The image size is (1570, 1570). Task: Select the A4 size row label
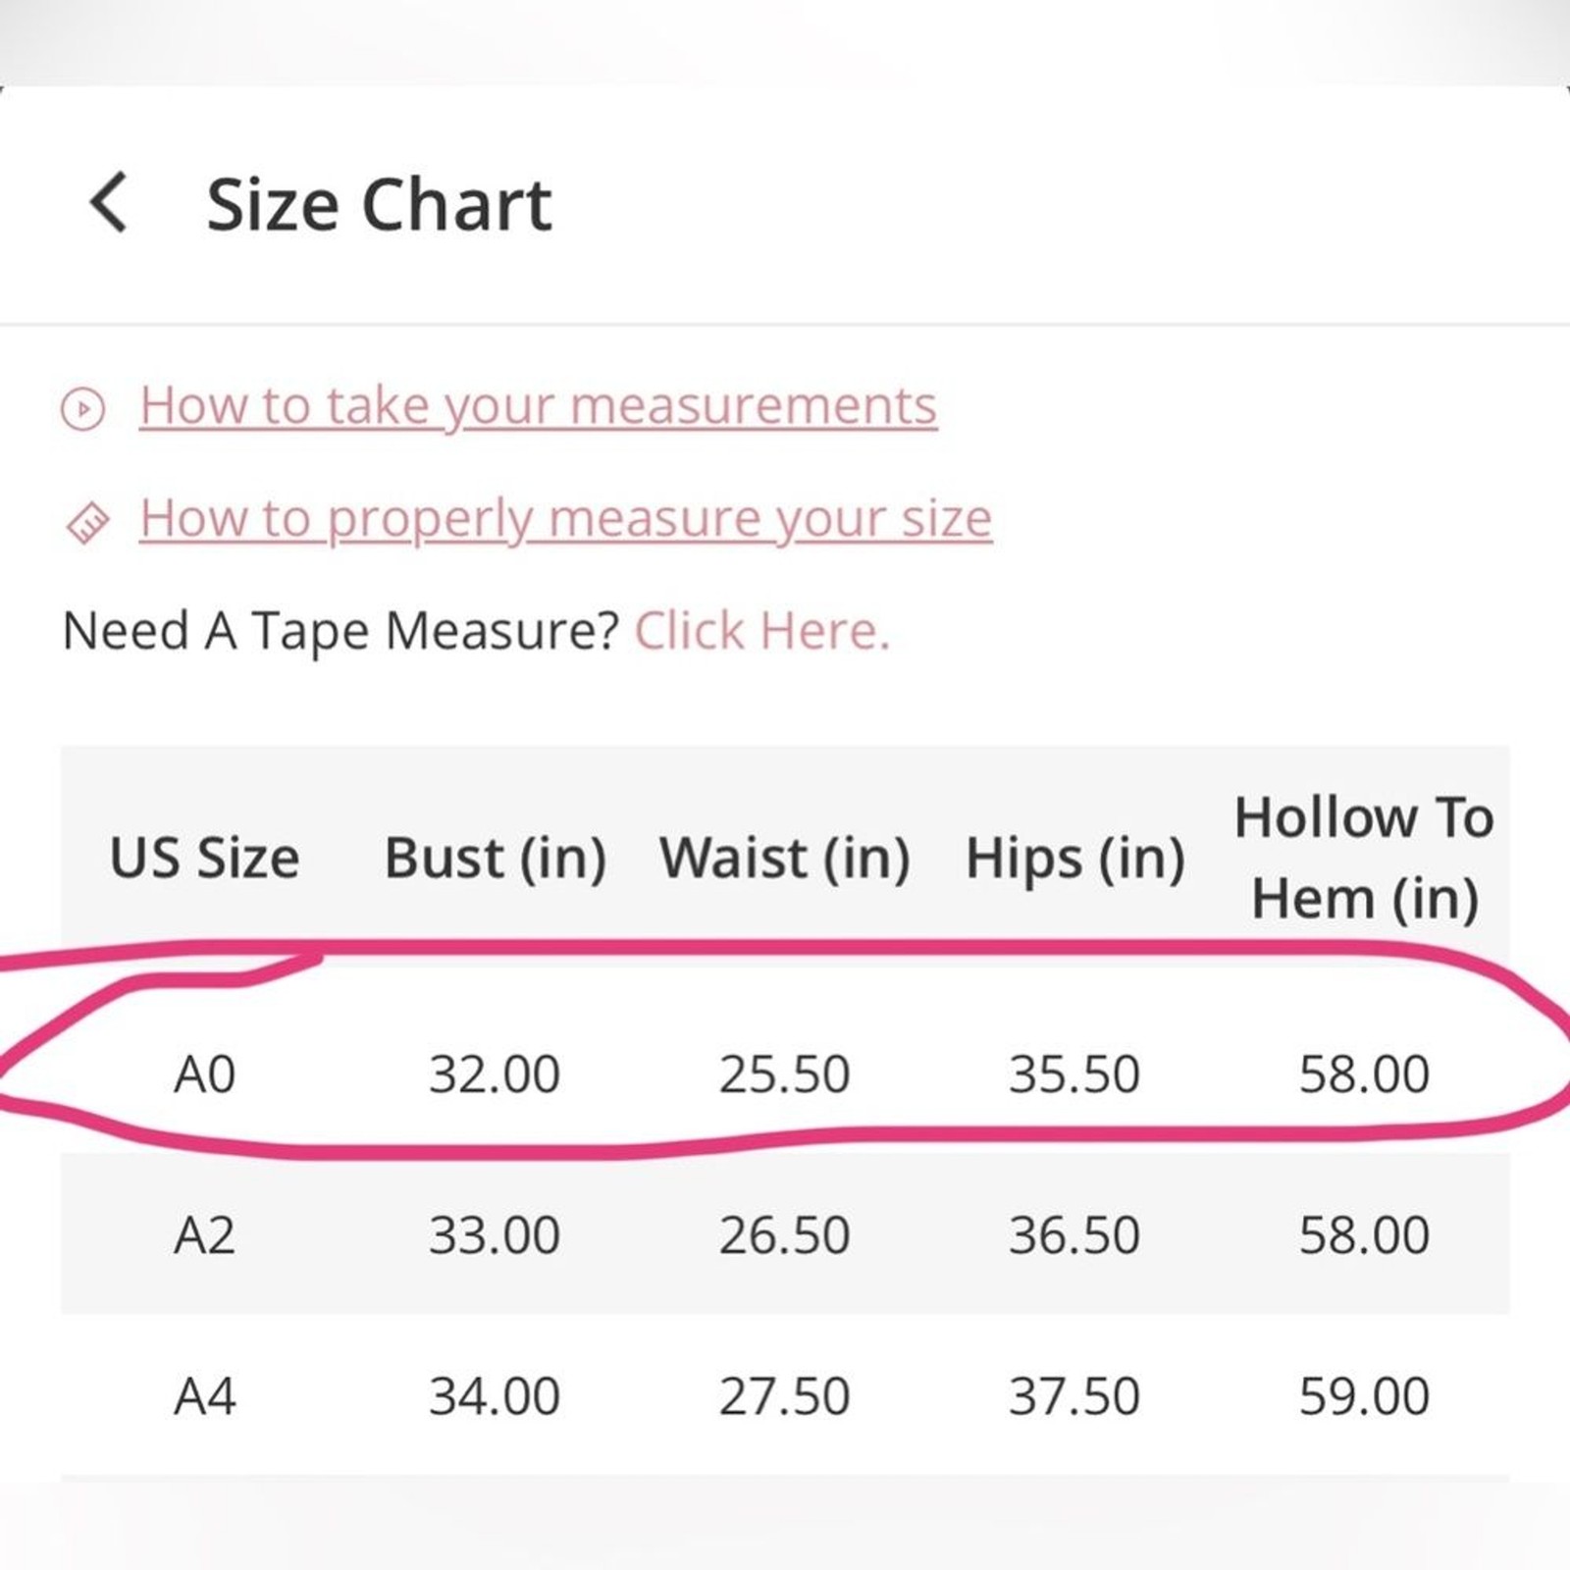pos(204,1395)
